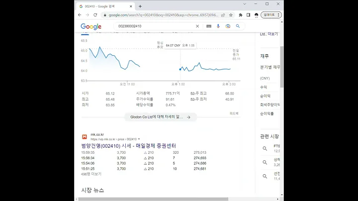Open the Extensions puzzle icon

(241, 15)
